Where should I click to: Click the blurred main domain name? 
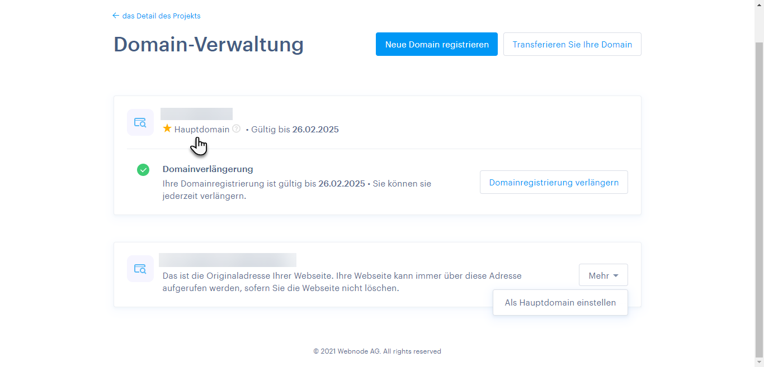(x=196, y=114)
